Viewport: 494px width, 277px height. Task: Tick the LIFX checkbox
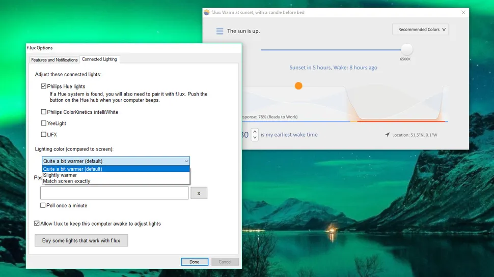44,135
